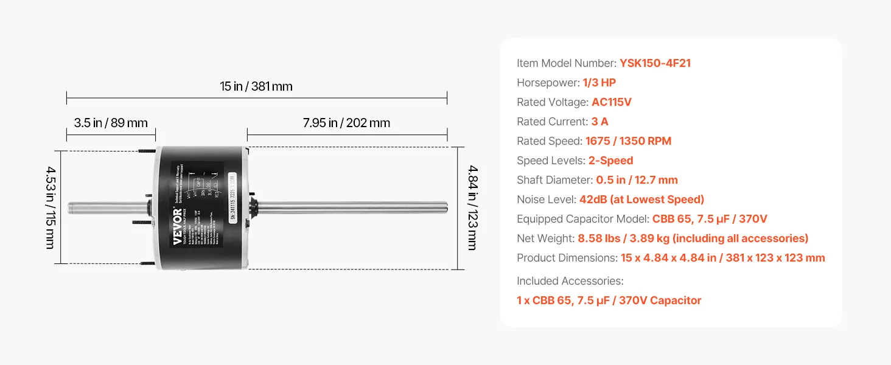Click the long right motor shaft
891x365 pixels.
tap(353, 207)
